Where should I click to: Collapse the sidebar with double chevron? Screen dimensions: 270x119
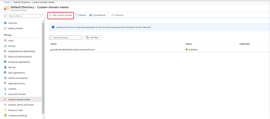point(42,14)
